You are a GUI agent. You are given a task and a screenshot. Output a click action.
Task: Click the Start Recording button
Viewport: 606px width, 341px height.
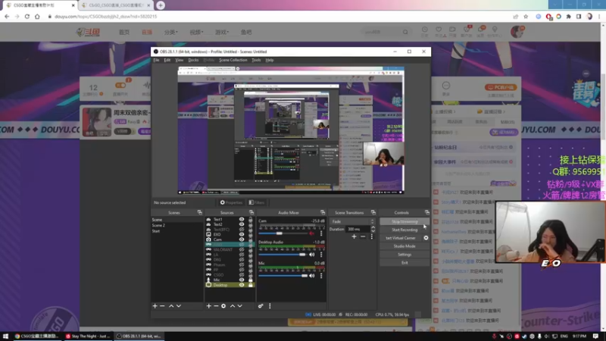click(x=405, y=230)
